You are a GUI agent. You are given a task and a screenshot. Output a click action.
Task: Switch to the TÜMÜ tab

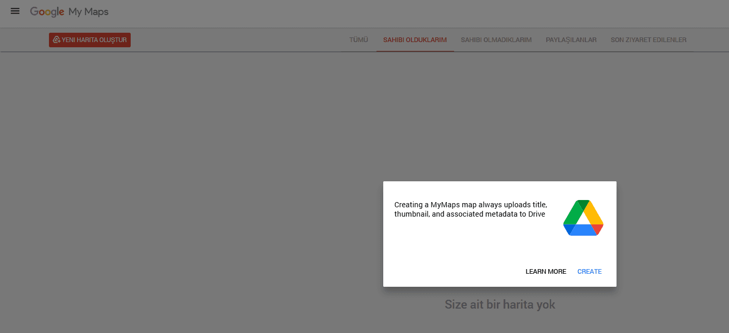[x=359, y=40]
